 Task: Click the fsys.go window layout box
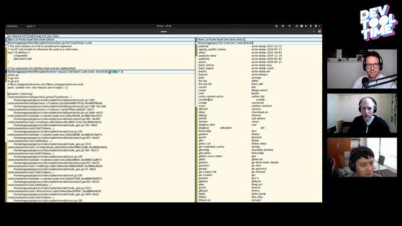6,43
